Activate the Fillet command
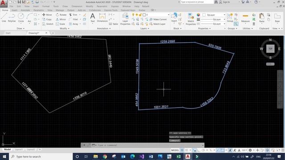Viewport: 285px width, 160px height. point(73,19)
